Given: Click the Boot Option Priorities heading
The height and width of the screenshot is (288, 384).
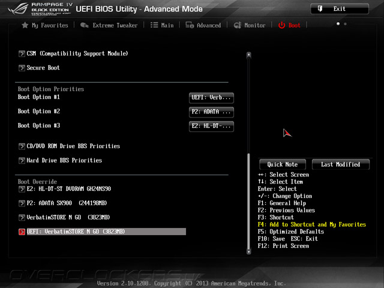Looking at the screenshot, I should 50,89.
